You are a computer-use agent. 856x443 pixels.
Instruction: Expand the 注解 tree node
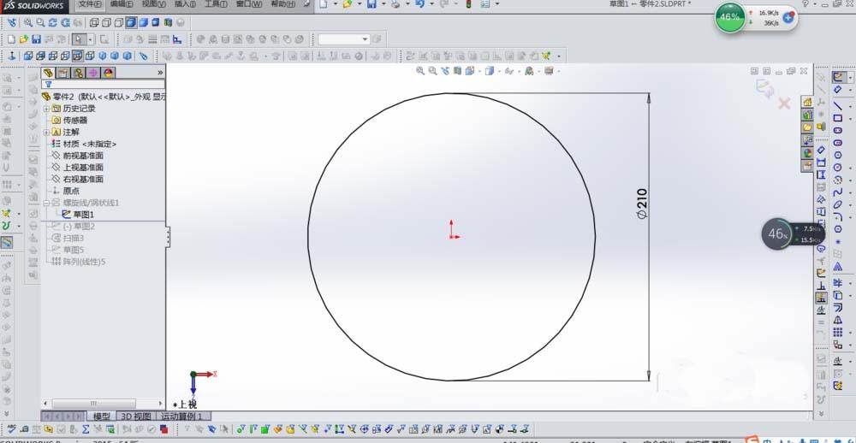[46, 132]
